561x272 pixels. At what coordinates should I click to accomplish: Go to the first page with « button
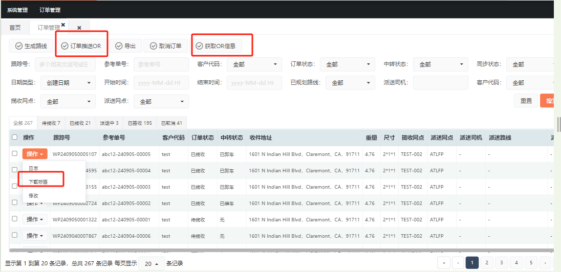coord(444,263)
